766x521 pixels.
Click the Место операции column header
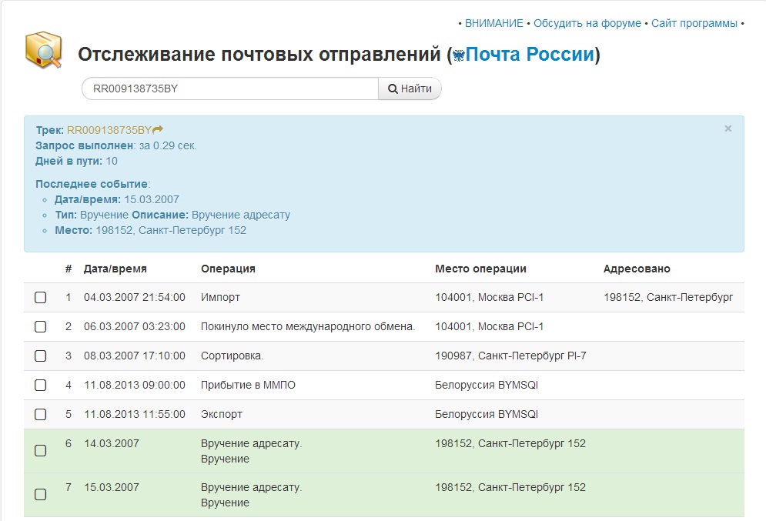[x=480, y=269]
